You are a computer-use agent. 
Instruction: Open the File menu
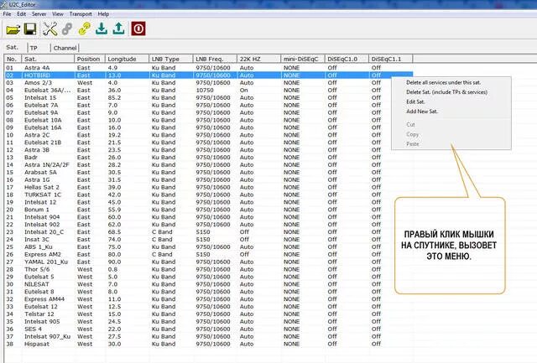tap(8, 14)
